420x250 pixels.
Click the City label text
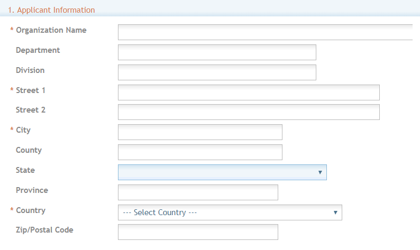pyautogui.click(x=23, y=130)
